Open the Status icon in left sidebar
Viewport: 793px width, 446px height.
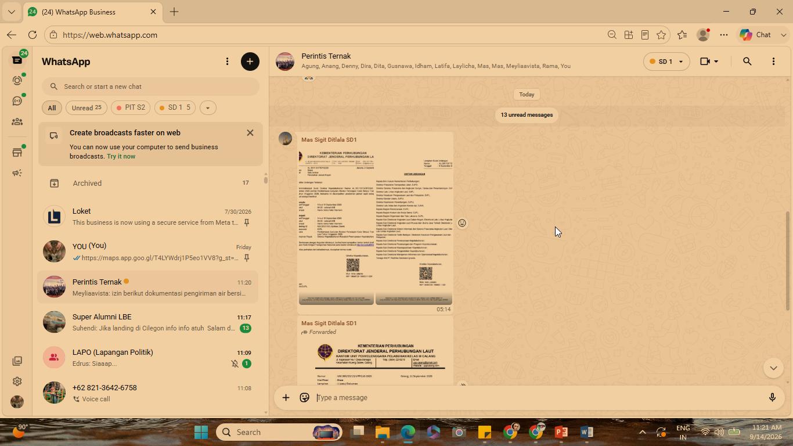point(17,80)
